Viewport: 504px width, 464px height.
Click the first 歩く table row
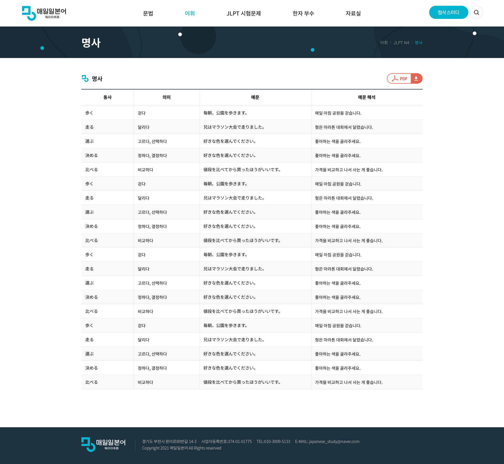tap(251, 113)
